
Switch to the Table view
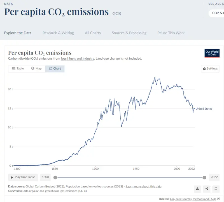tap(18, 69)
